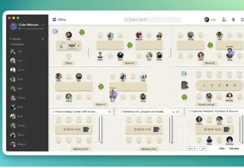Open Leo's profile in the top bar
The width and height of the screenshot is (244, 168).
pyautogui.click(x=210, y=19)
